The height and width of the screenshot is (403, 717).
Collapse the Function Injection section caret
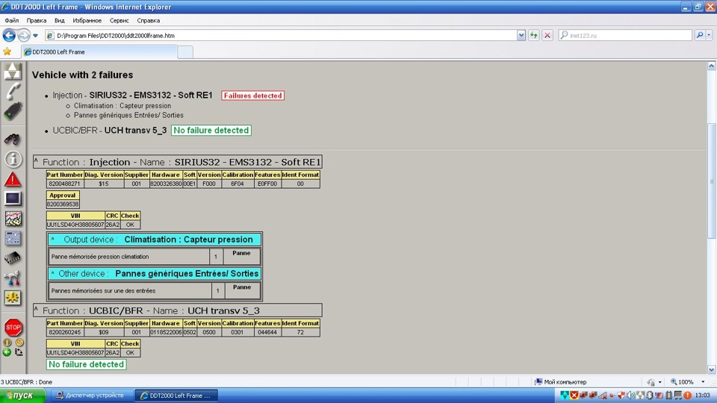pyautogui.click(x=36, y=161)
